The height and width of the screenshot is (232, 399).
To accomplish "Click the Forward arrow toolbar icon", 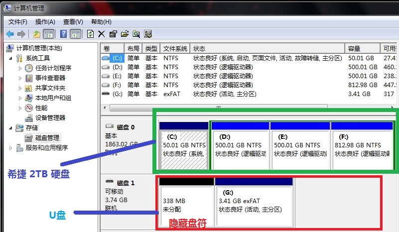I will click(x=21, y=34).
